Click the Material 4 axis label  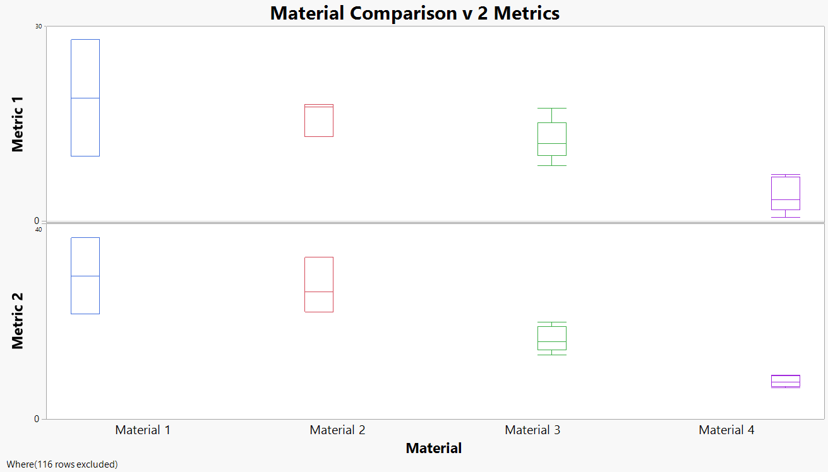point(726,430)
